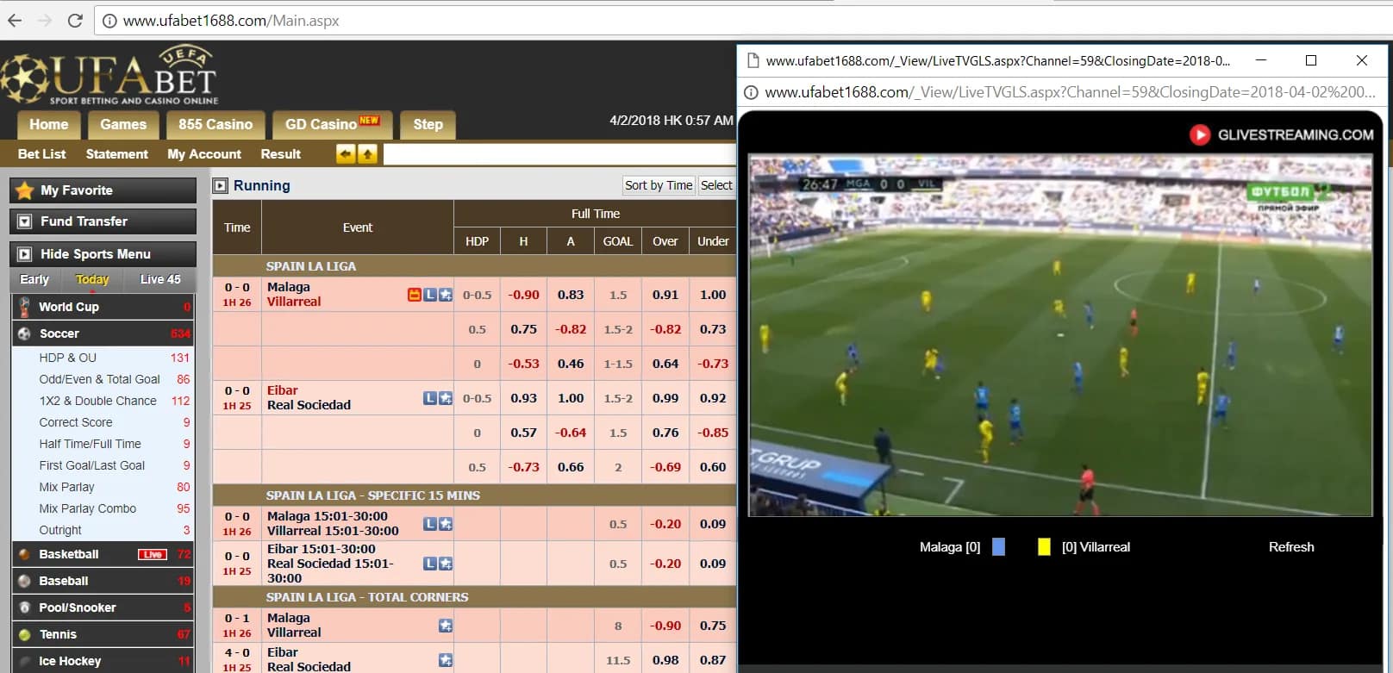Click the star icon beside My Favorite
Image resolution: width=1393 pixels, height=673 pixels.
click(25, 190)
